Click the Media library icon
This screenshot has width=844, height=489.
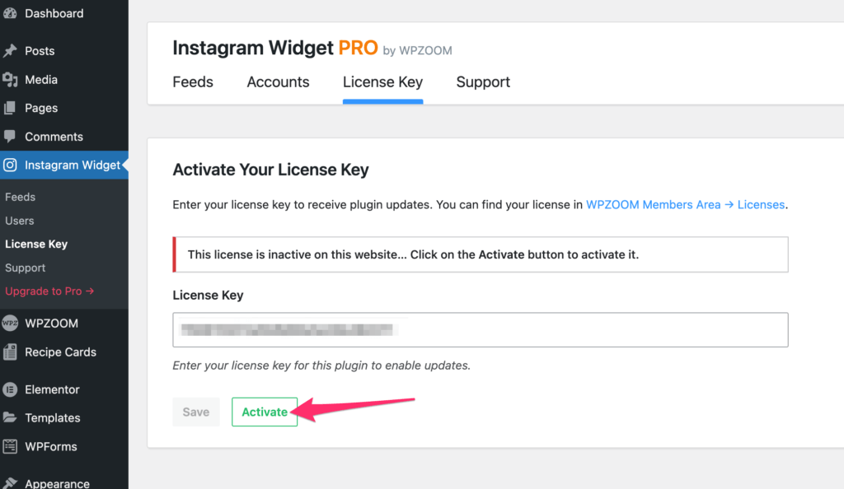(x=10, y=80)
